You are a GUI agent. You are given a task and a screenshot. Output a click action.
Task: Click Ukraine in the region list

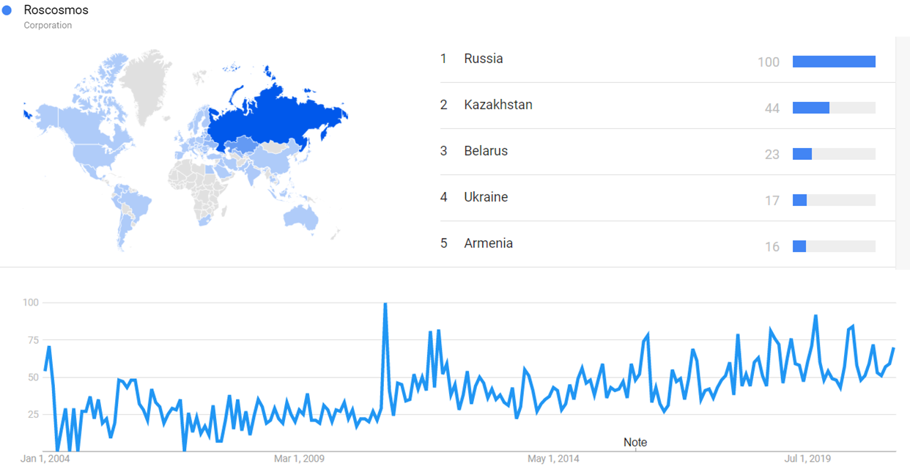pyautogui.click(x=486, y=197)
